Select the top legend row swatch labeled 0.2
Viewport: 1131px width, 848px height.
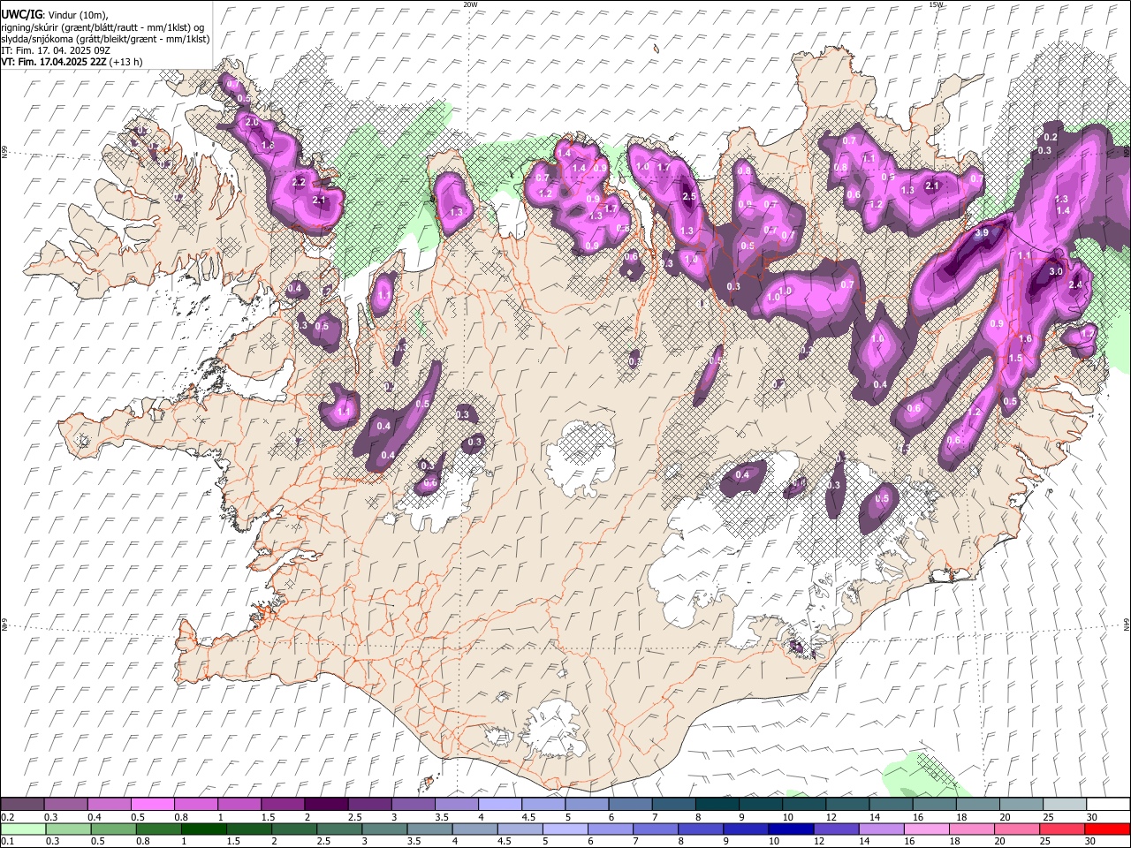tap(22, 805)
